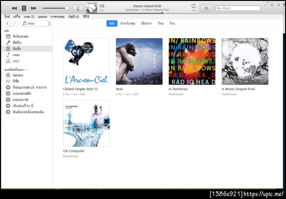Viewport: 286px width, 199px height.
Task: Open the เพลง (S) menu
Action: pos(29,17)
